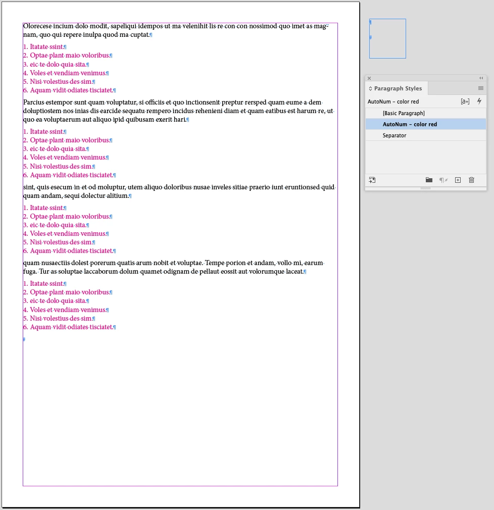Screen dimensions: 494x510
Task: Click the applied style name 'AutoNum – color red' header
Action: point(393,101)
